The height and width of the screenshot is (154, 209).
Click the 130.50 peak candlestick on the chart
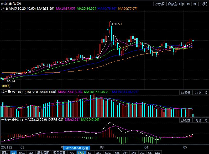point(108,29)
